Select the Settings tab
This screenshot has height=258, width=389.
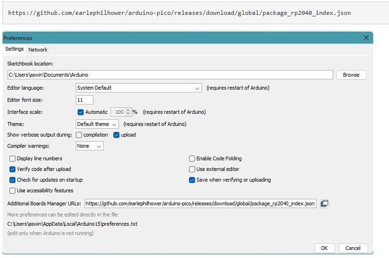[x=14, y=49]
